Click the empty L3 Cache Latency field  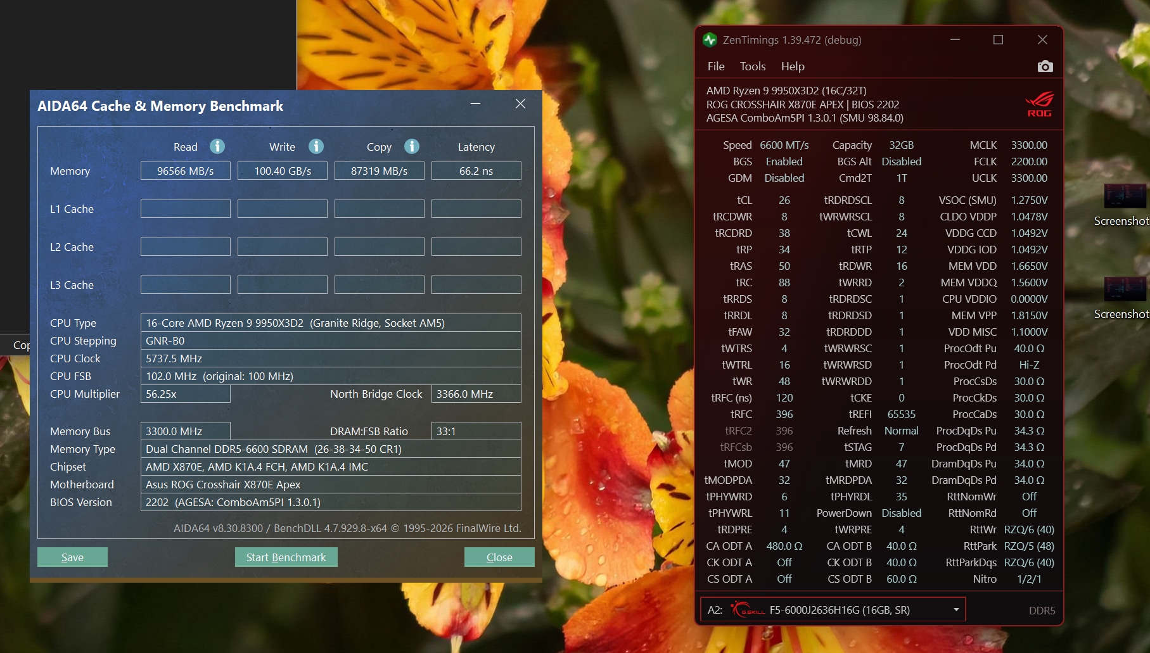[x=476, y=285]
